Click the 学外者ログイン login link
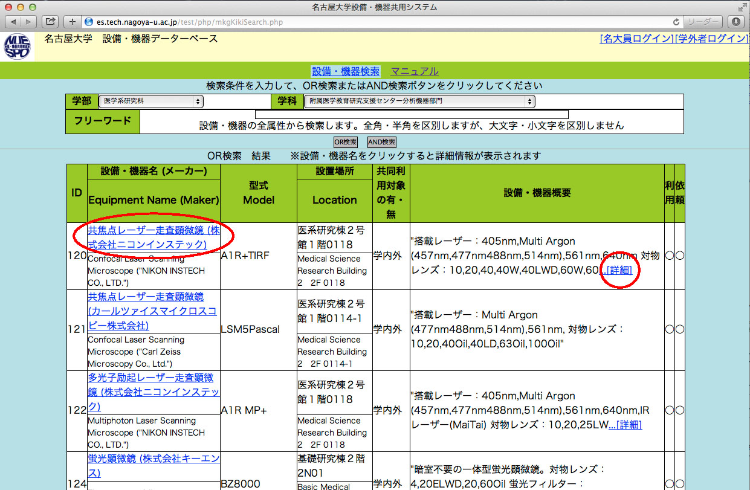 [x=712, y=39]
